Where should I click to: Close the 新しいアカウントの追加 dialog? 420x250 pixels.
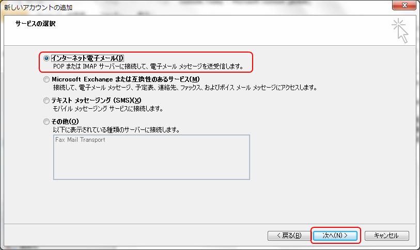coord(405,5)
